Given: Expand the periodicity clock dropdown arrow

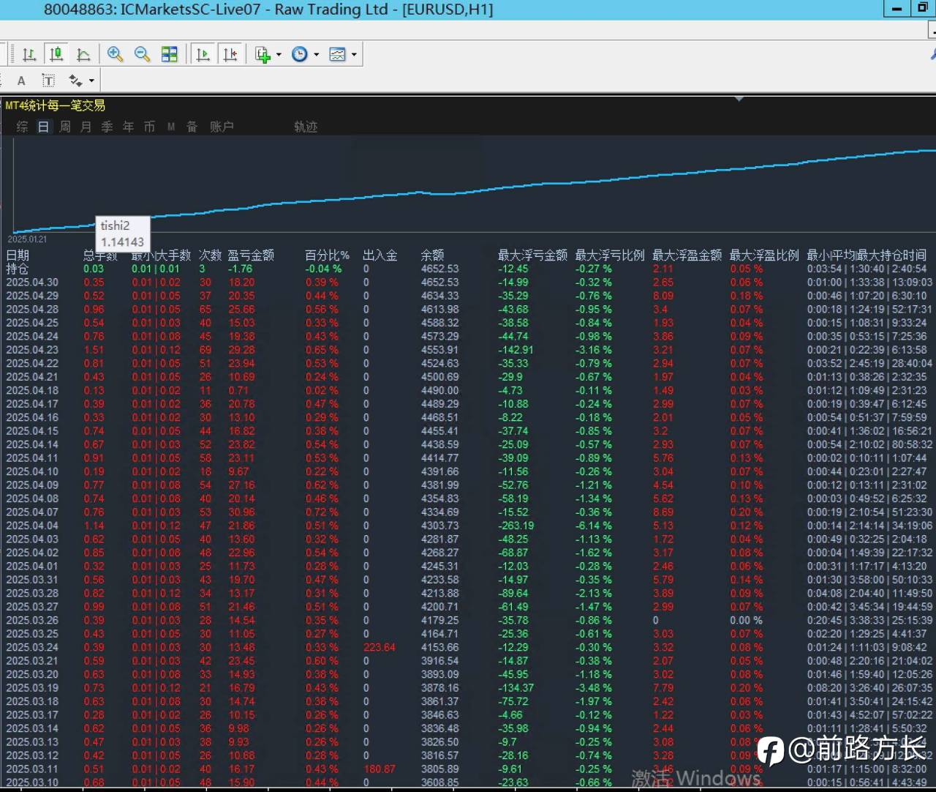Looking at the screenshot, I should click(317, 55).
